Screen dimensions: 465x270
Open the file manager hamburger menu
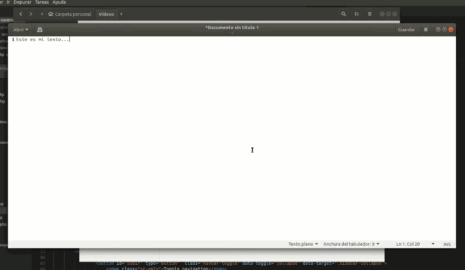pyautogui.click(x=370, y=14)
